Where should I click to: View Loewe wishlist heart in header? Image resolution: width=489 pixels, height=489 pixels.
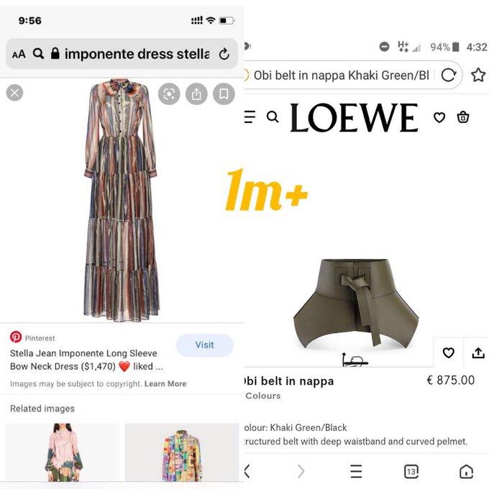coord(439,117)
